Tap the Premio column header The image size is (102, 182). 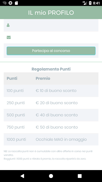(43, 78)
